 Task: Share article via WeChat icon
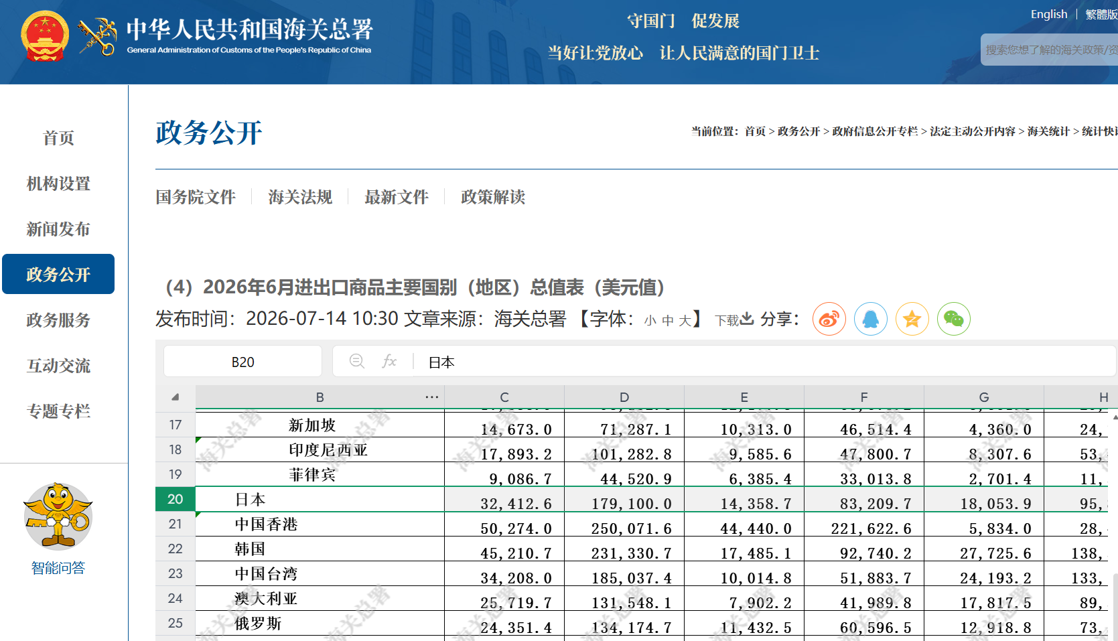tap(954, 319)
